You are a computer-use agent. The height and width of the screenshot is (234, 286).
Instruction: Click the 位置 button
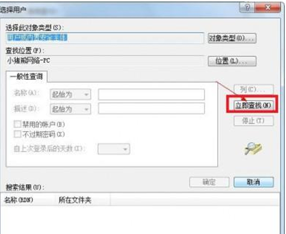232,61
